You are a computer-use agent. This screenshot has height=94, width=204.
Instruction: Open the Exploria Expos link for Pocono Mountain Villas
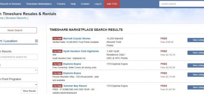[72, 73]
